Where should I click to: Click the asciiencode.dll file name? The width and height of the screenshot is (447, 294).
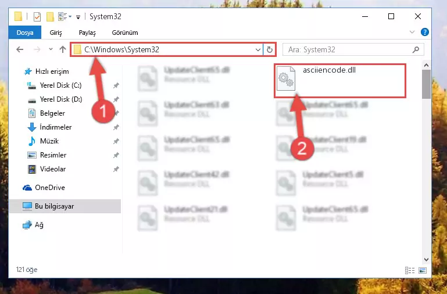click(x=329, y=70)
